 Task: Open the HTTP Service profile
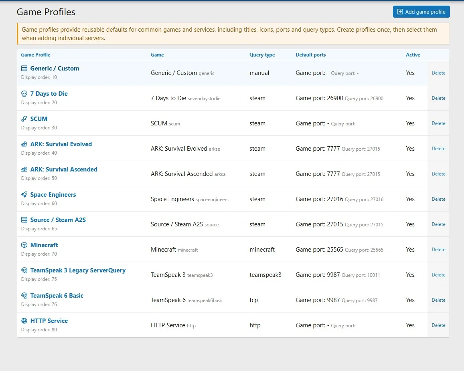tap(49, 321)
